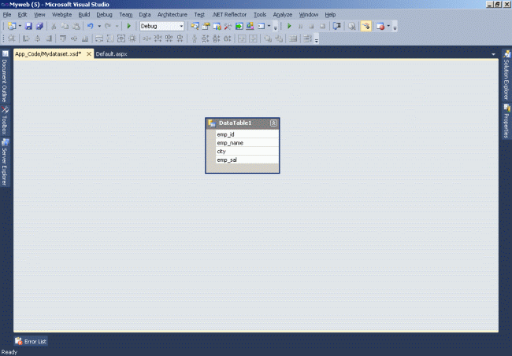
Task: Click the green arrow Start Page icon
Action: tap(239, 26)
